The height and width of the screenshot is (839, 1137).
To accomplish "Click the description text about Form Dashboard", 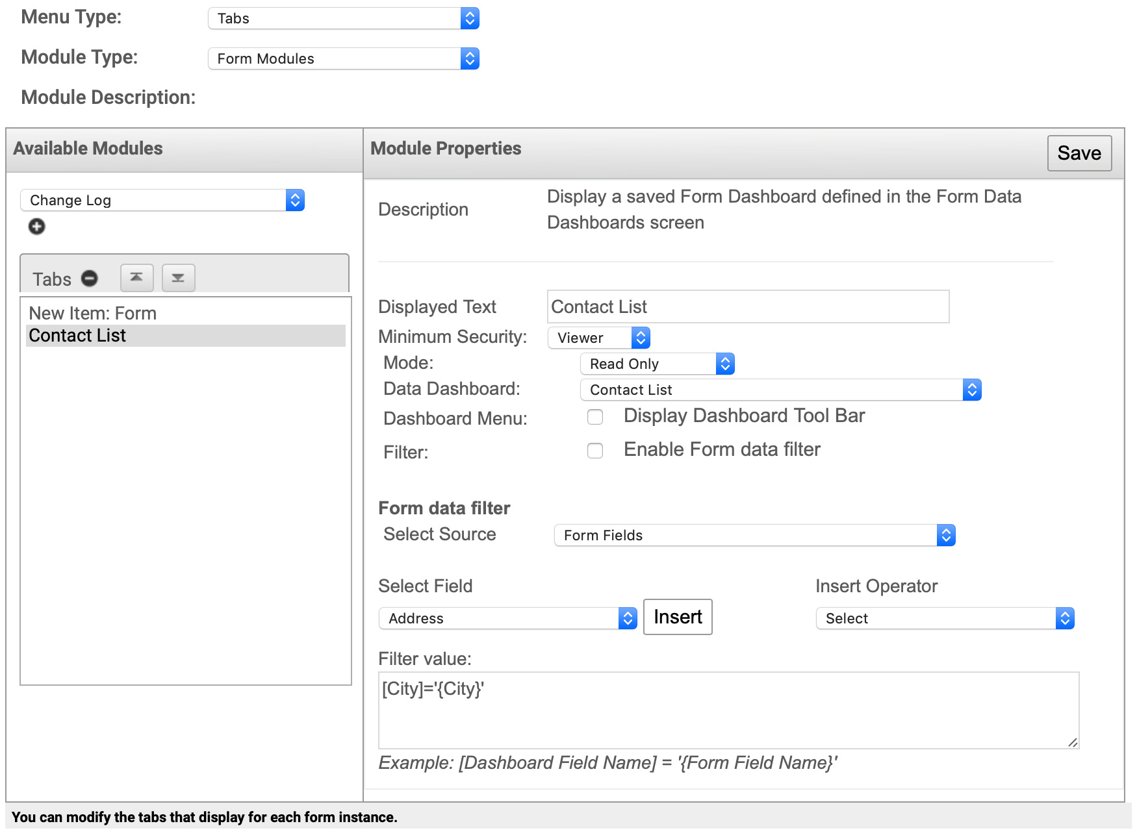I will click(x=784, y=209).
